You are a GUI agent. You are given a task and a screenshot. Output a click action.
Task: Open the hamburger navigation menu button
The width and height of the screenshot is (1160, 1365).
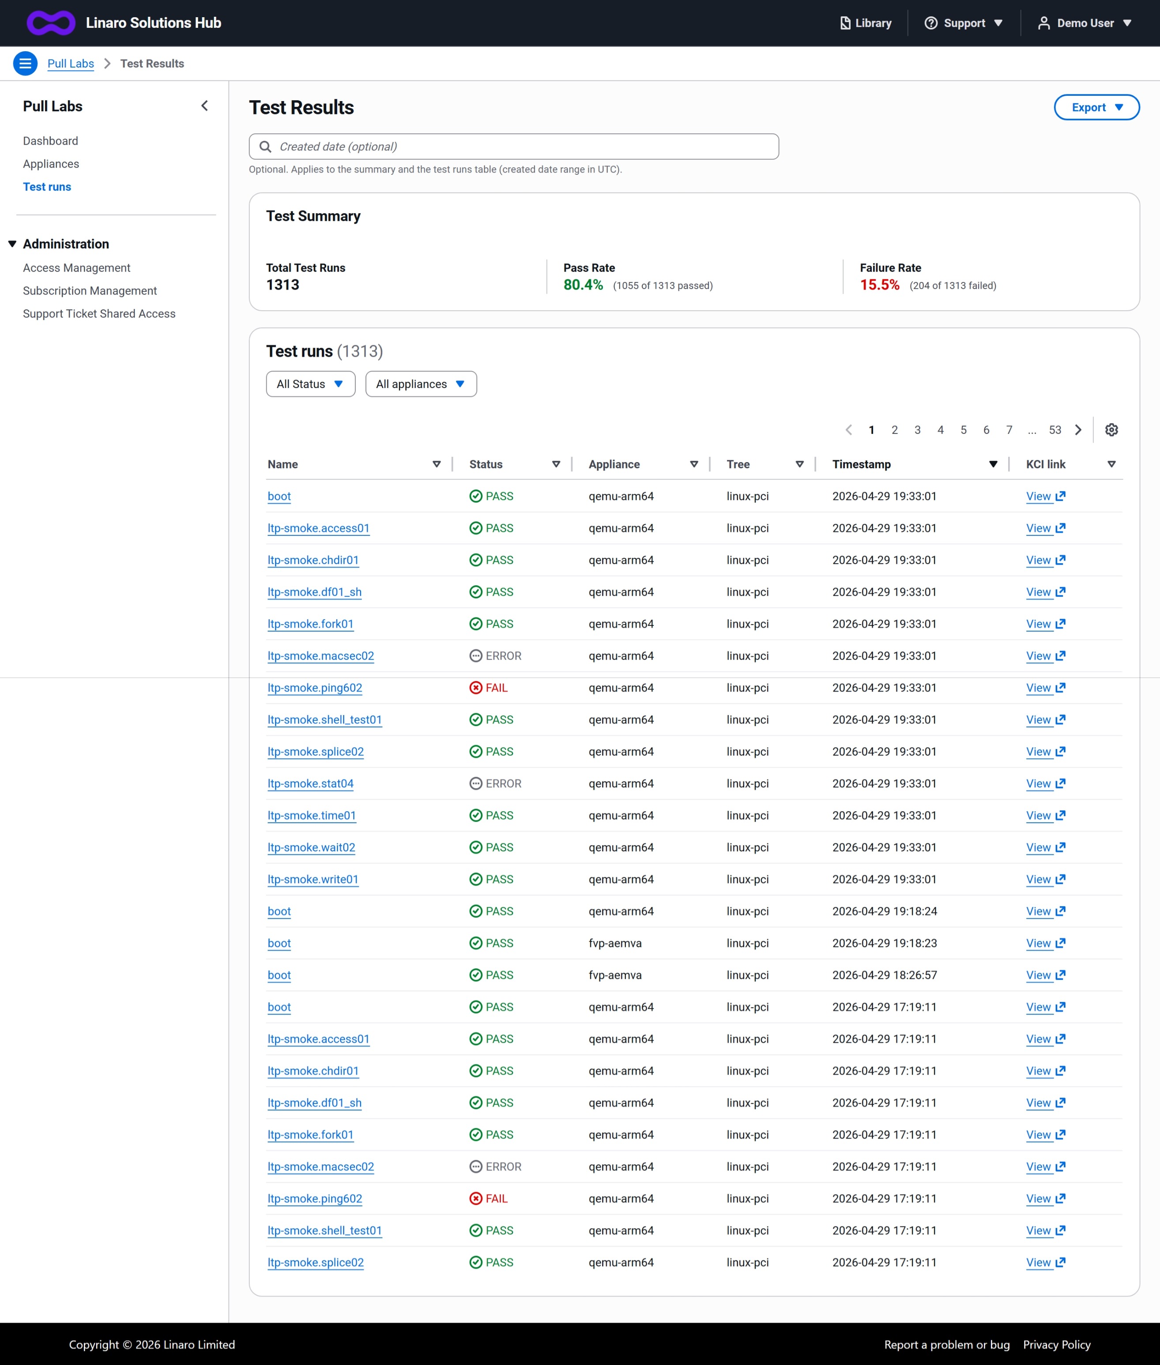[25, 64]
